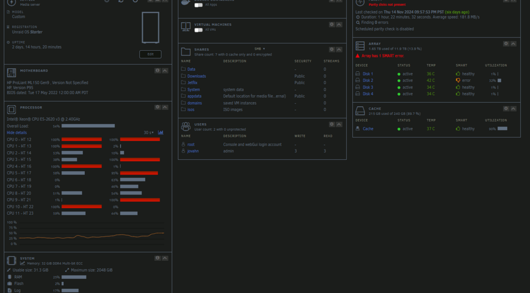Screen dimensions: 530x293
Task: Click the System memory panel icon
Action: click(x=12, y=260)
